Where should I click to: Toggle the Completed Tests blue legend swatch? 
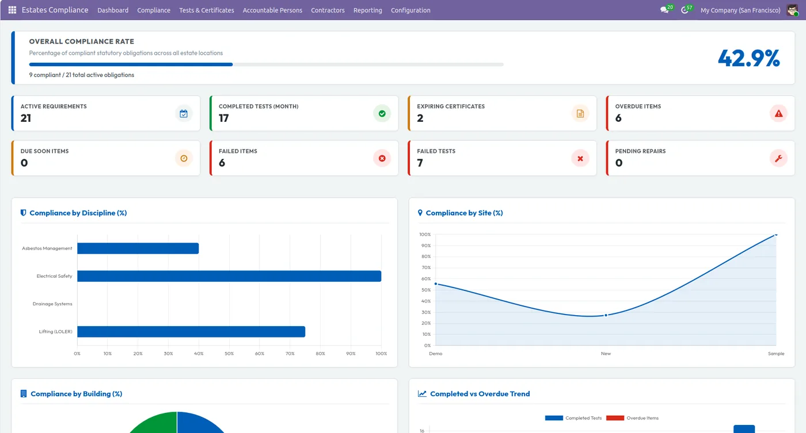pyautogui.click(x=554, y=418)
